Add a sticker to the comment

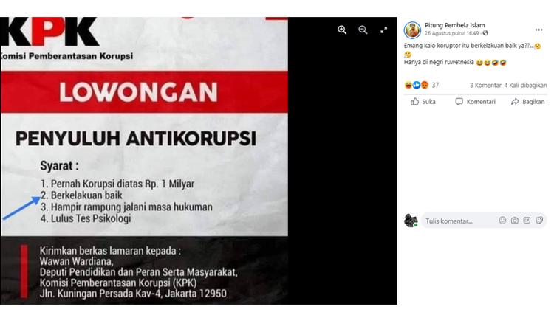click(539, 221)
